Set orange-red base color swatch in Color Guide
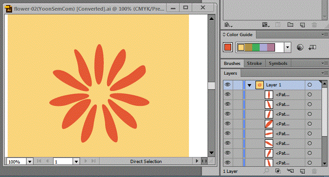329x177 pixels. tap(228, 47)
